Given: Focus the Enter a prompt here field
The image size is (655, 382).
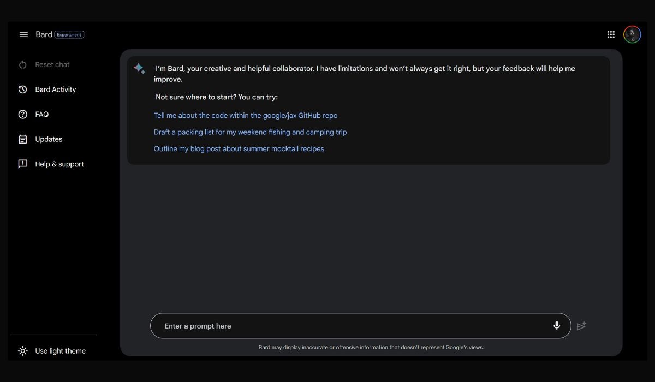Looking at the screenshot, I should click(x=349, y=326).
